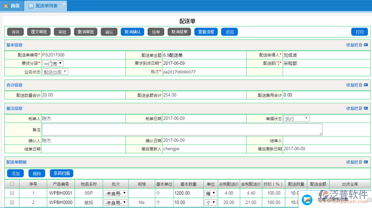This screenshot has height=208, width=372.
Task: Collapse the 合计信息 section via its icon
Action: pos(365,85)
